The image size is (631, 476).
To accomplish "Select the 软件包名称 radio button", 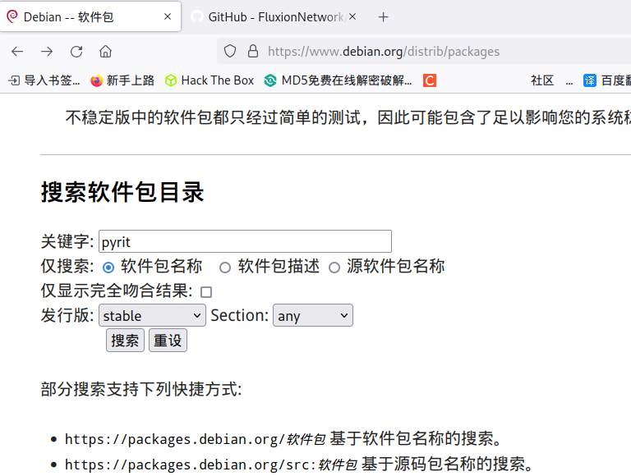I will coord(108,268).
